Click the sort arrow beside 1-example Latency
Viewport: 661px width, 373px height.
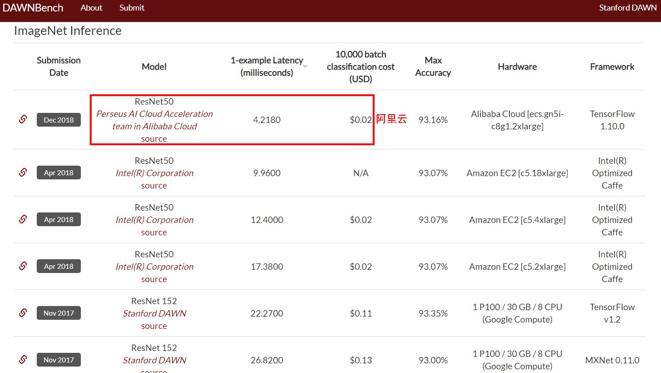pyautogui.click(x=305, y=67)
